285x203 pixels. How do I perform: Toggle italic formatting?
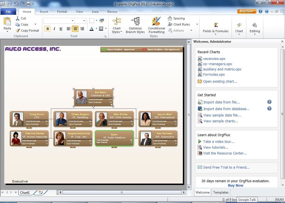coord(54,29)
